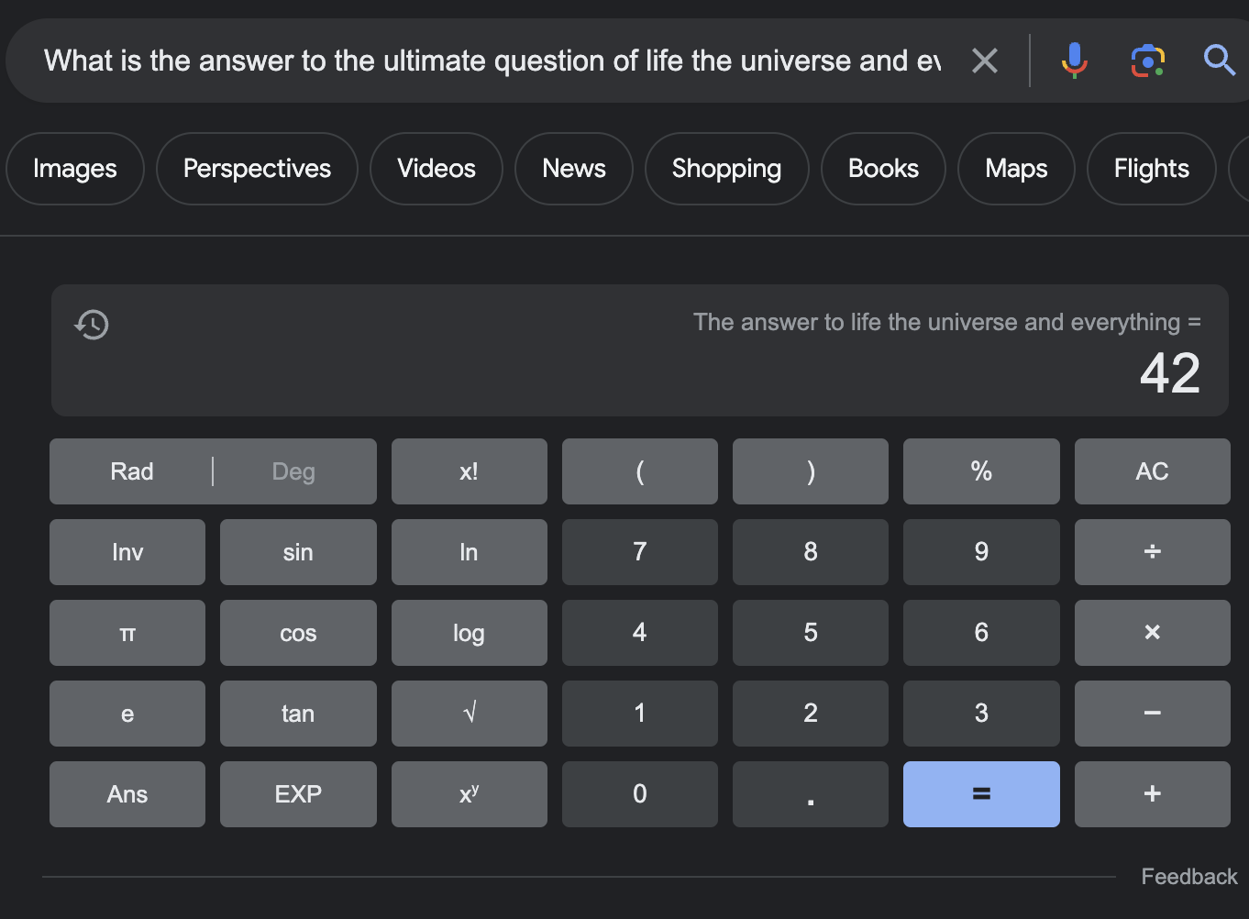Open the Shopping results tab
This screenshot has height=919, width=1249.
tap(726, 168)
